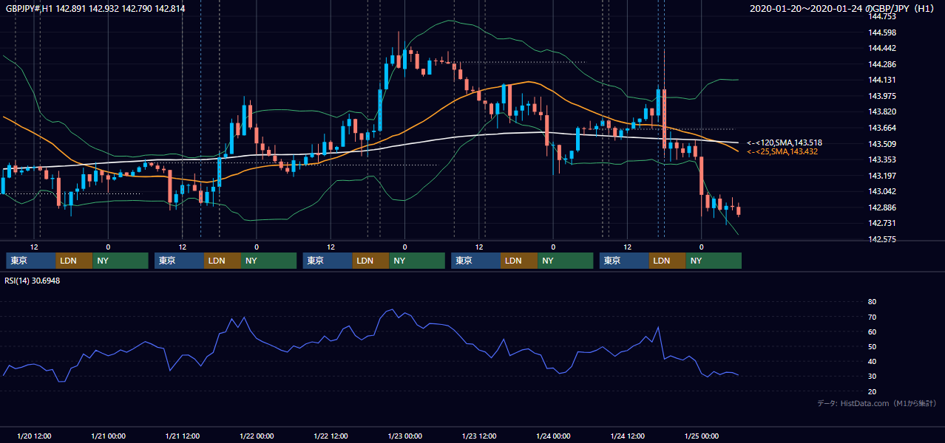Select price level 144.286 on the axis
The image size is (945, 443).
(883, 64)
